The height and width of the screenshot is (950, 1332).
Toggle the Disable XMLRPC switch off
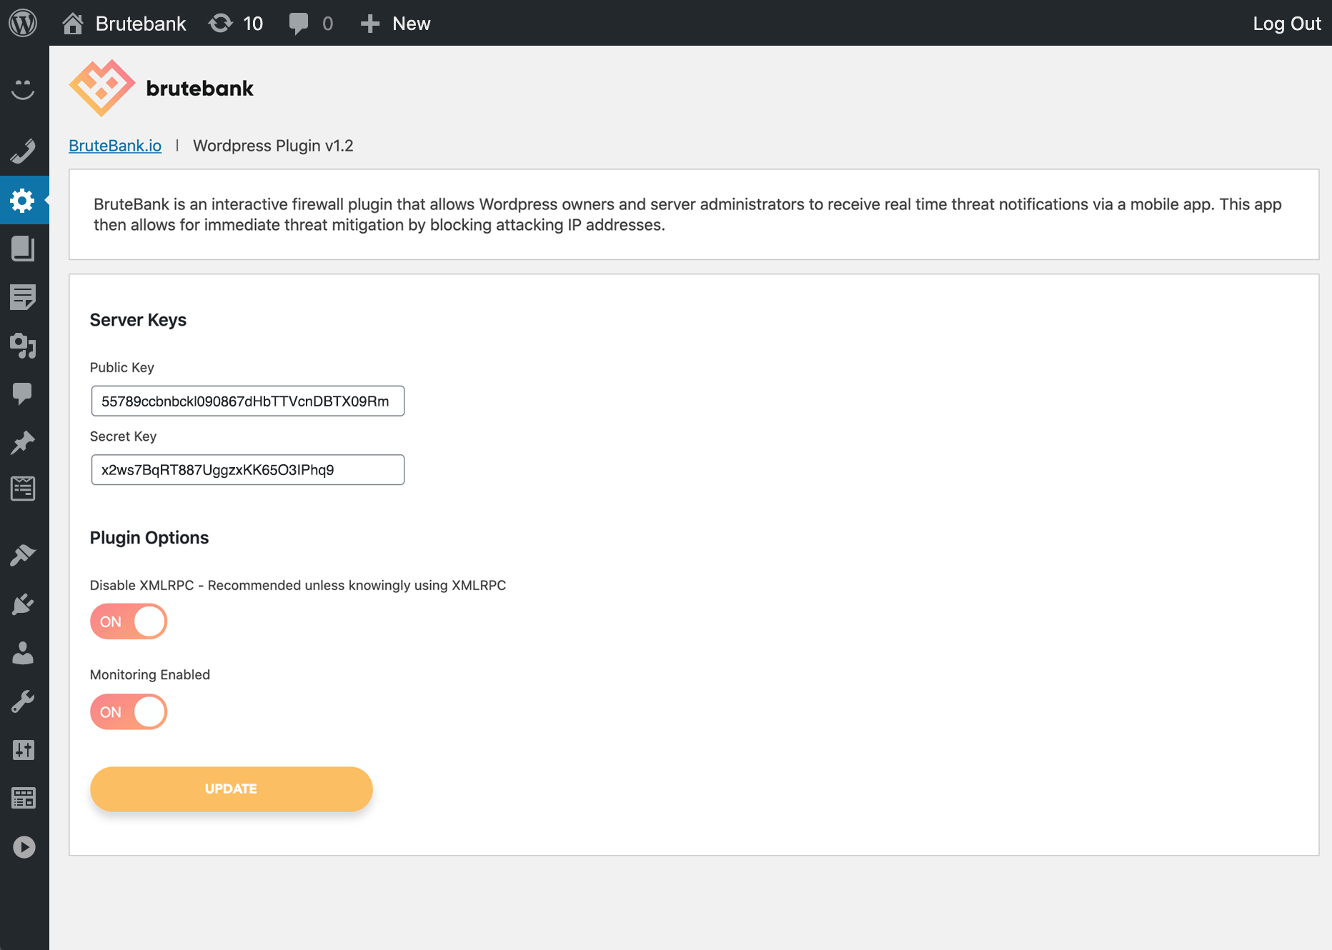129,621
